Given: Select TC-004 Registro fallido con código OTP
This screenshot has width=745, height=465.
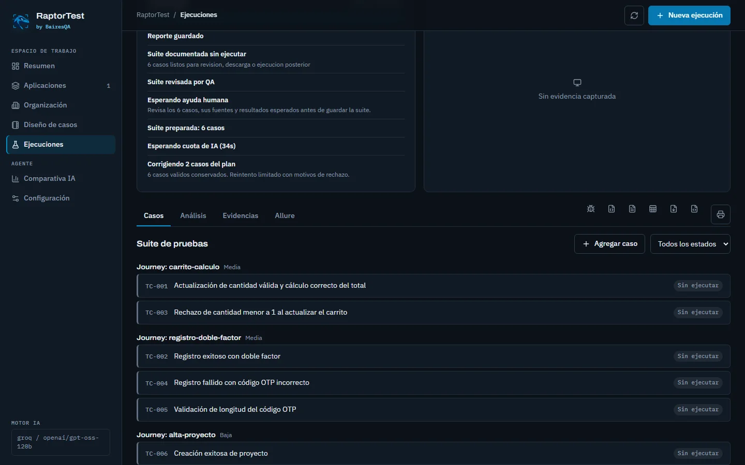Looking at the screenshot, I should [x=434, y=383].
